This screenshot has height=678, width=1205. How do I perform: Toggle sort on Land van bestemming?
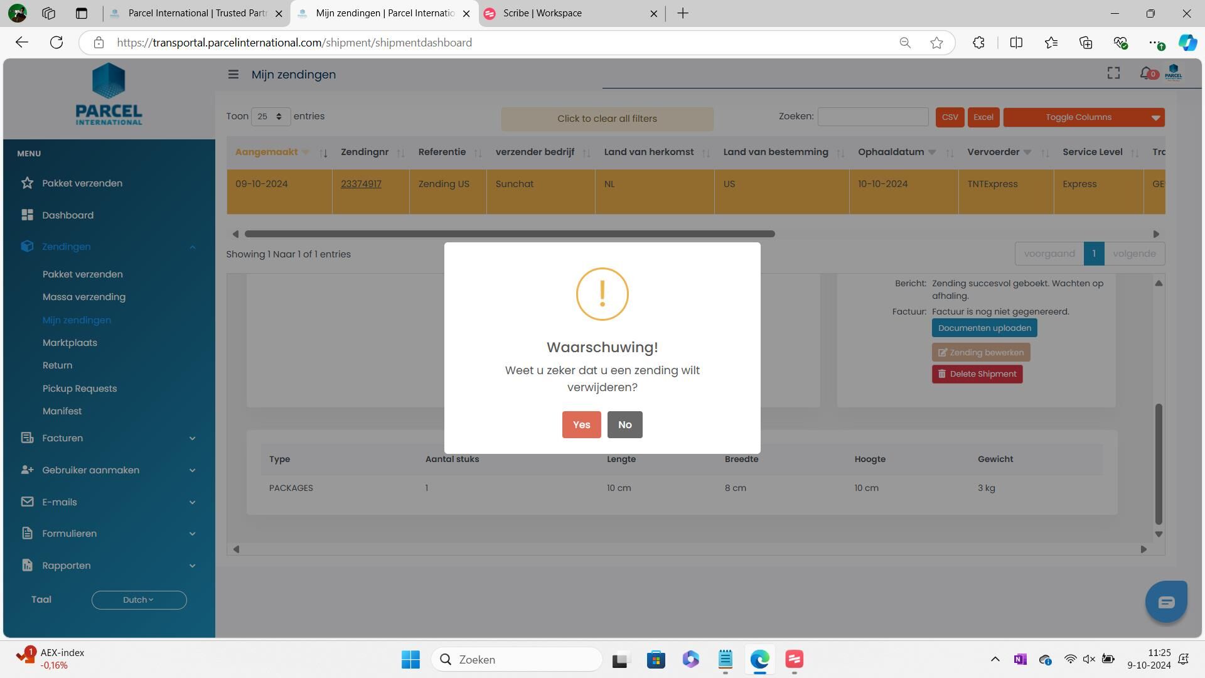tap(840, 153)
